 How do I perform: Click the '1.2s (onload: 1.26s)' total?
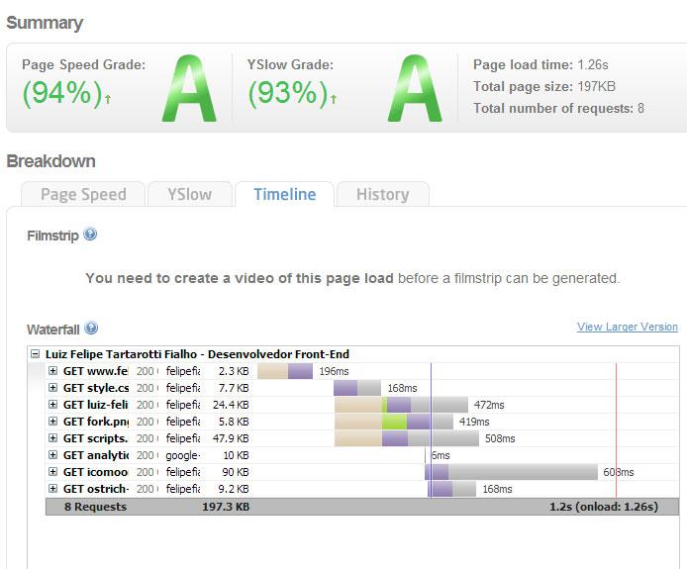604,507
